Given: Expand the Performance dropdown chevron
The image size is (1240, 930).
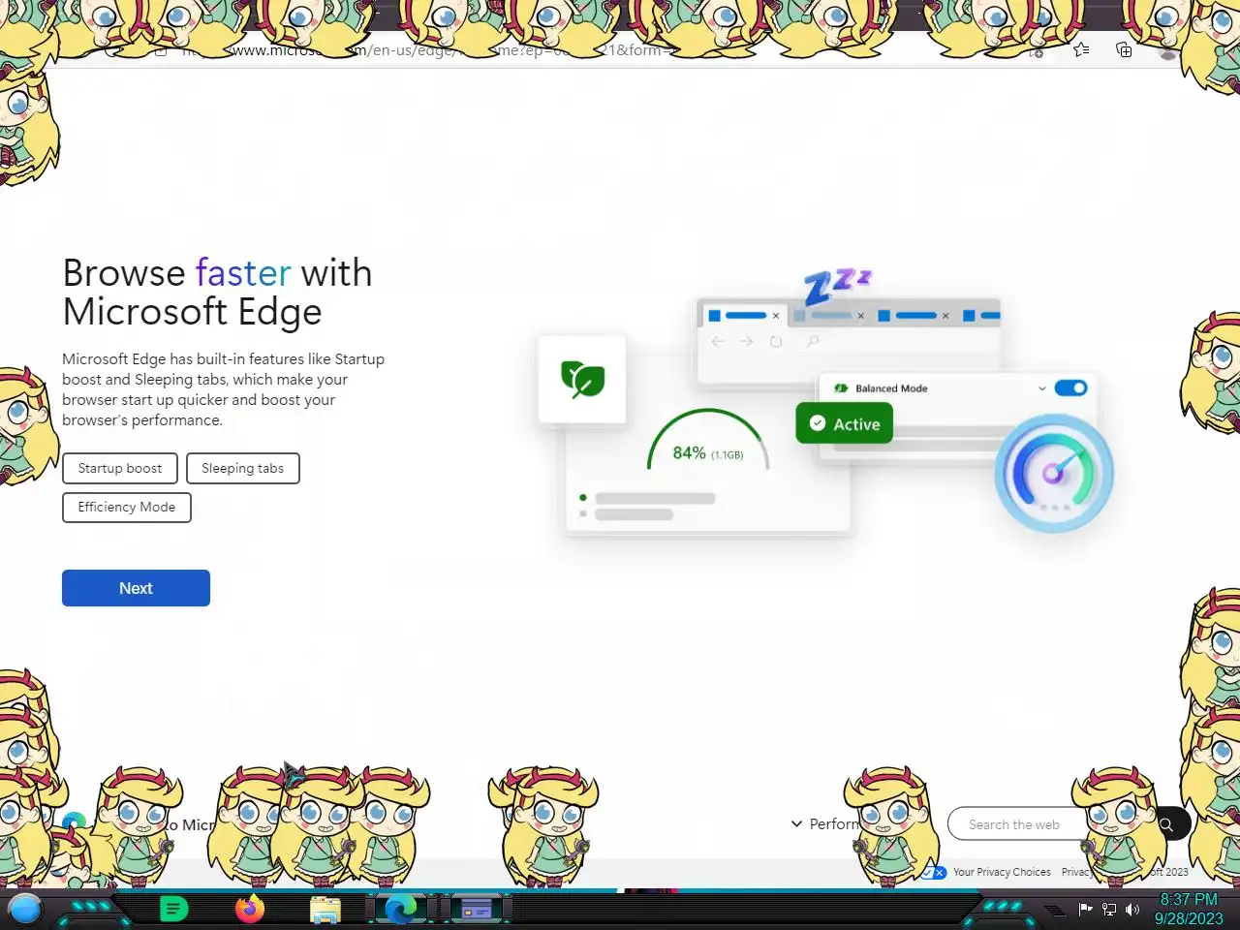Looking at the screenshot, I should click(796, 823).
